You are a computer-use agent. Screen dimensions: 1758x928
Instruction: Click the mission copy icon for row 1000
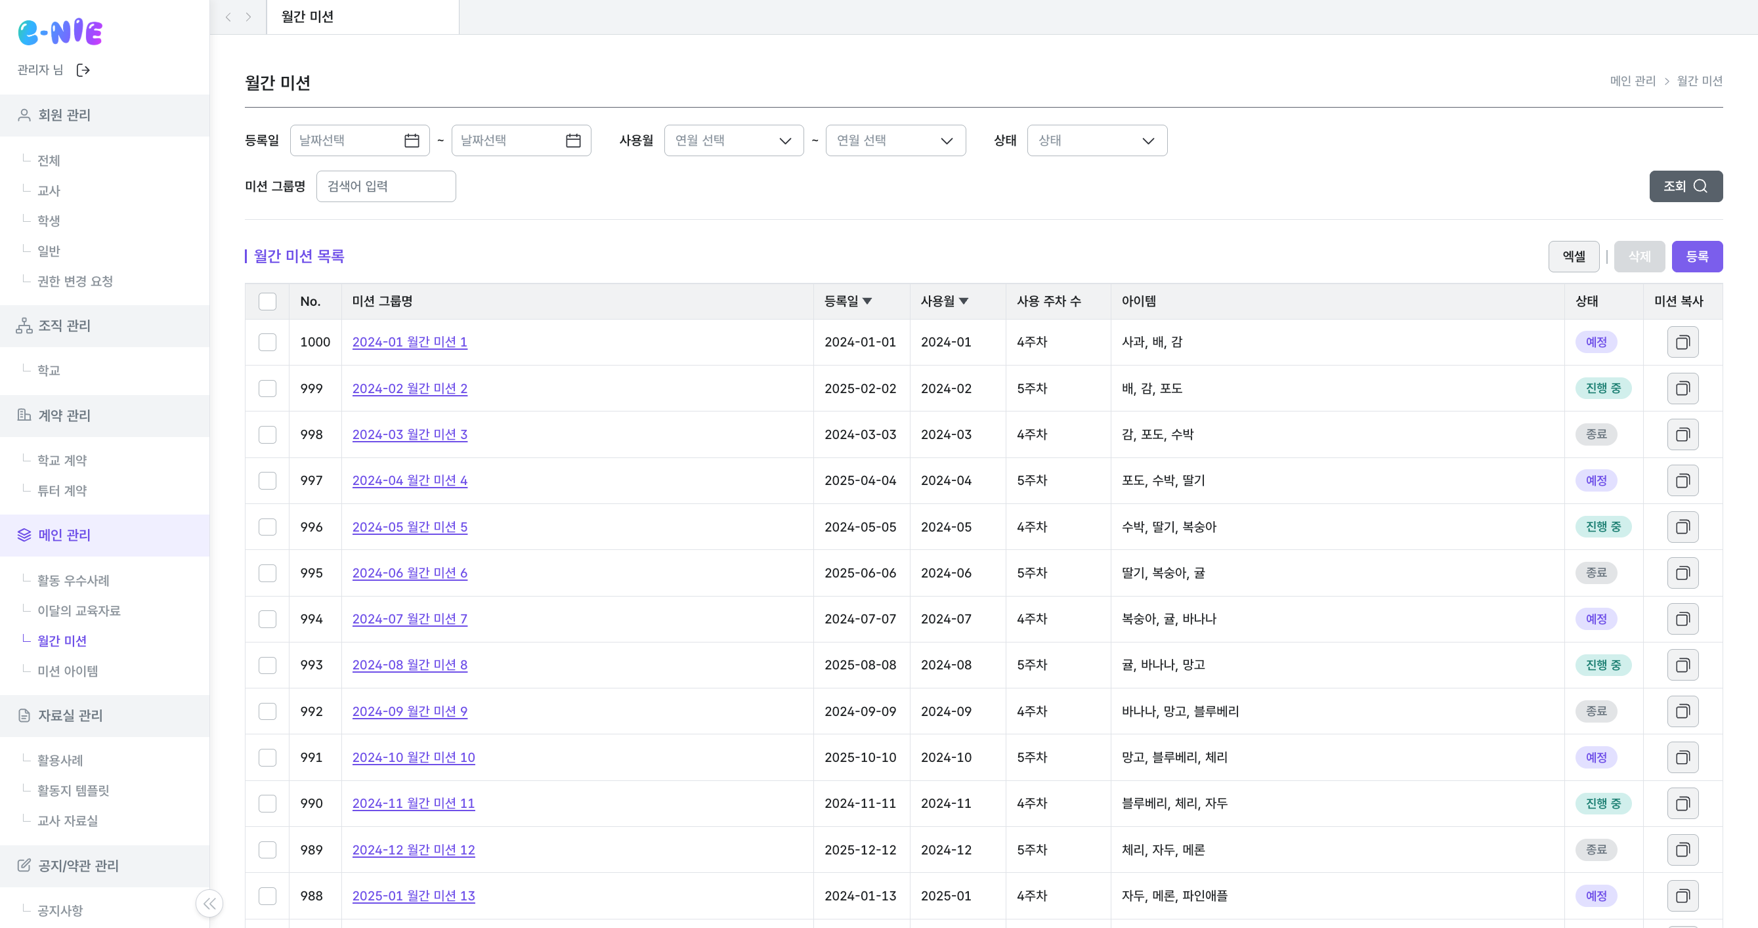tap(1683, 343)
